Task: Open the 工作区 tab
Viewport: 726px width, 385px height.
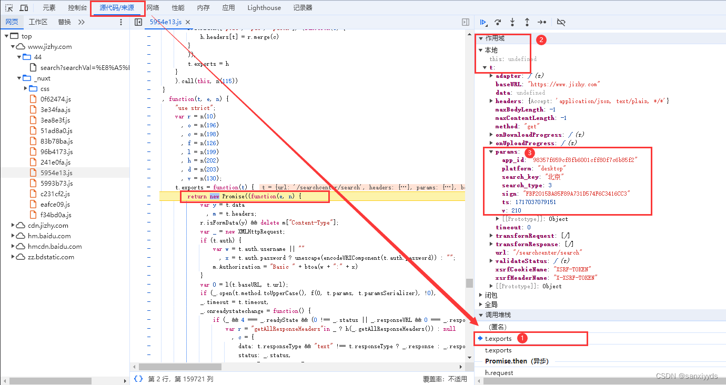Action: [x=38, y=22]
